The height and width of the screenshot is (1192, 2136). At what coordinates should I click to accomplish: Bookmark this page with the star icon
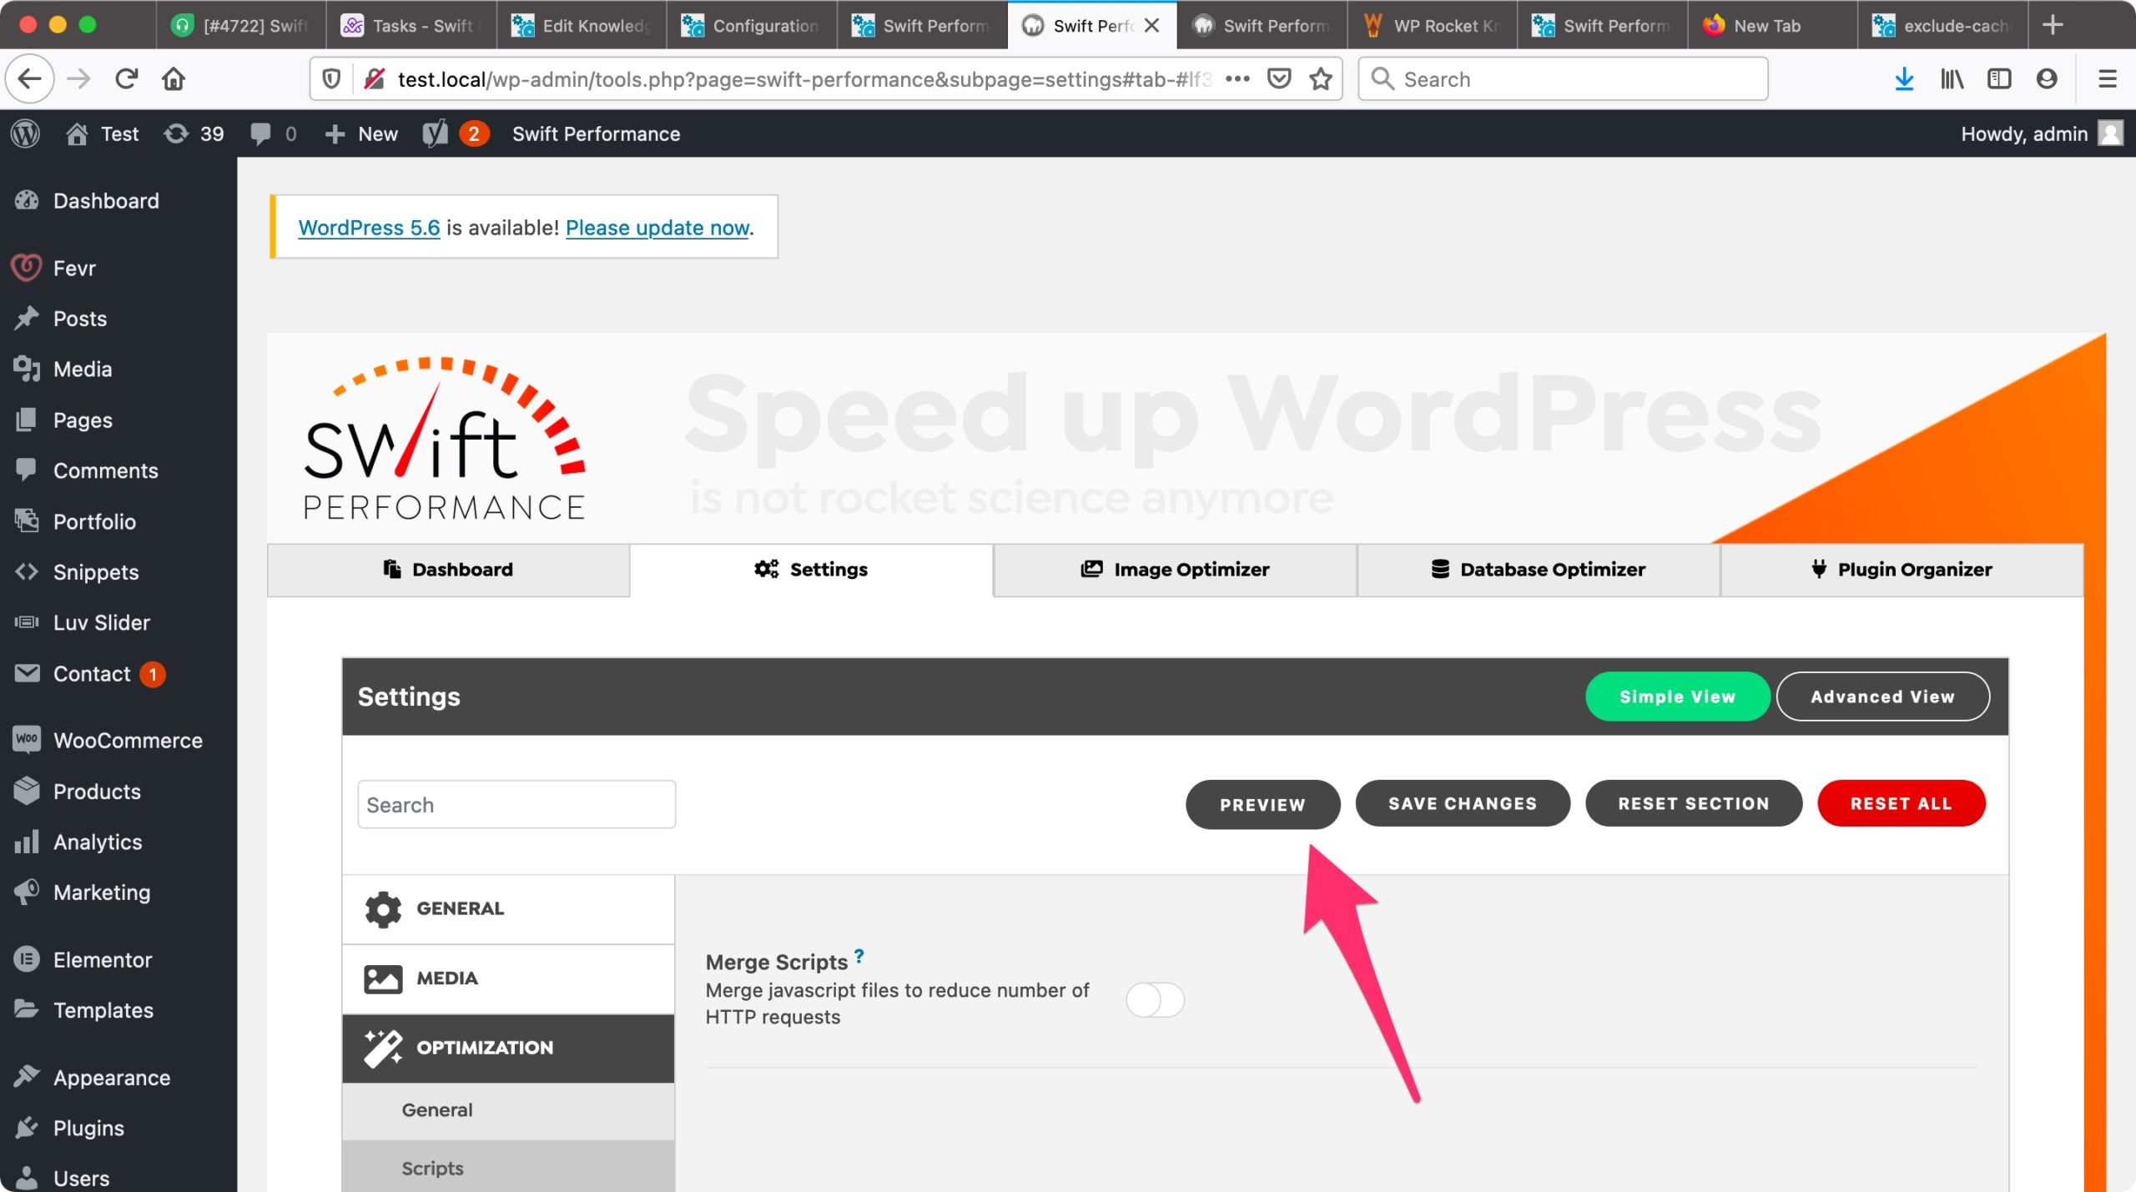pos(1320,79)
